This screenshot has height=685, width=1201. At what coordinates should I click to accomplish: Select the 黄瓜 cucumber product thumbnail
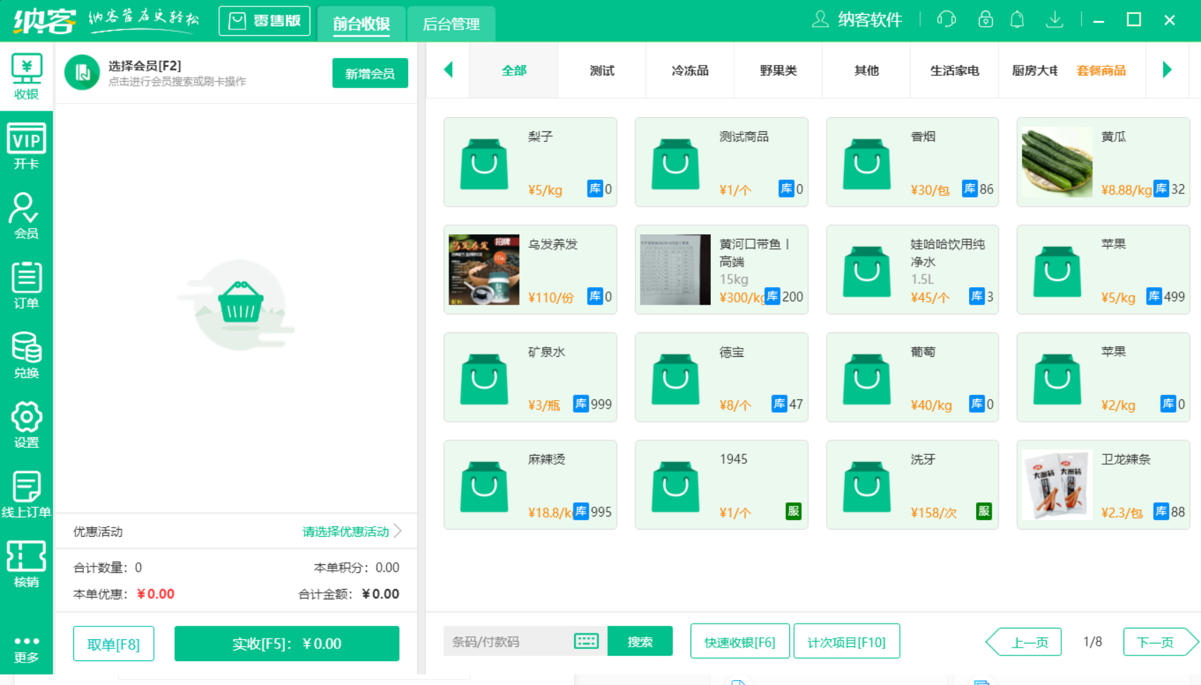[x=1056, y=162]
